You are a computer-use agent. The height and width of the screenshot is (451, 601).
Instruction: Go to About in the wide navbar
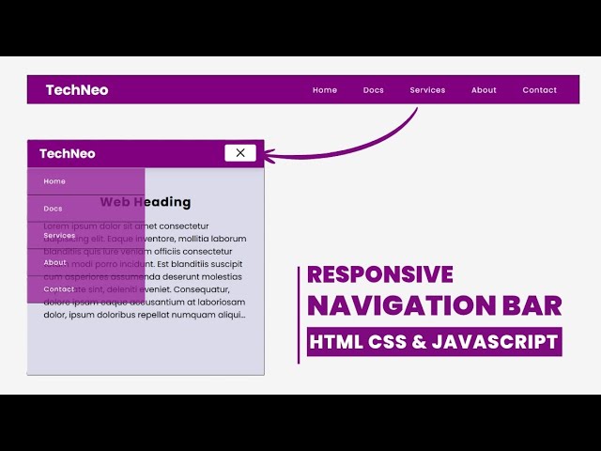point(484,90)
